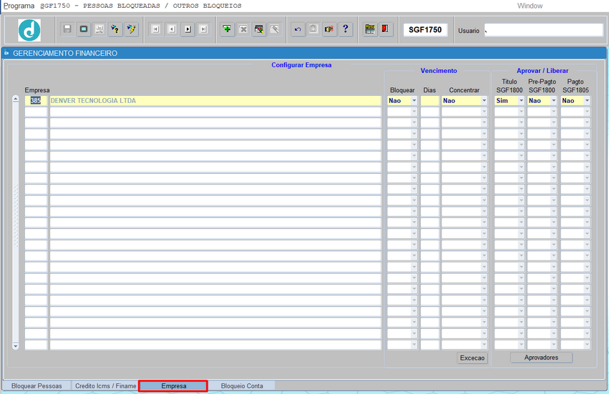Open the Window menu
Image resolution: width=609 pixels, height=394 pixels.
click(530, 6)
